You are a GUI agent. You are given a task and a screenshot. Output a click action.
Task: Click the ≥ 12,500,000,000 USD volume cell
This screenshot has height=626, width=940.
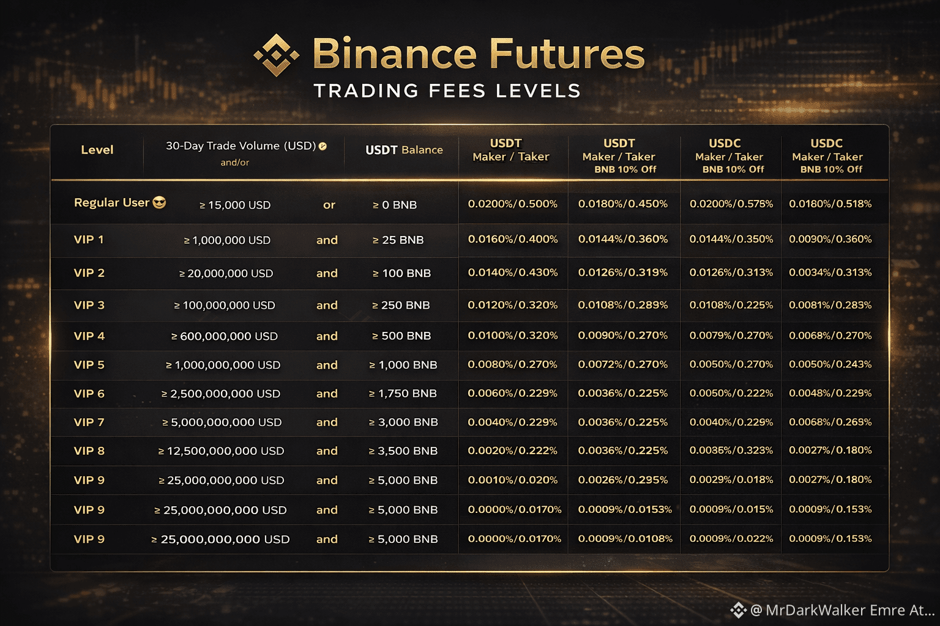[x=221, y=451]
